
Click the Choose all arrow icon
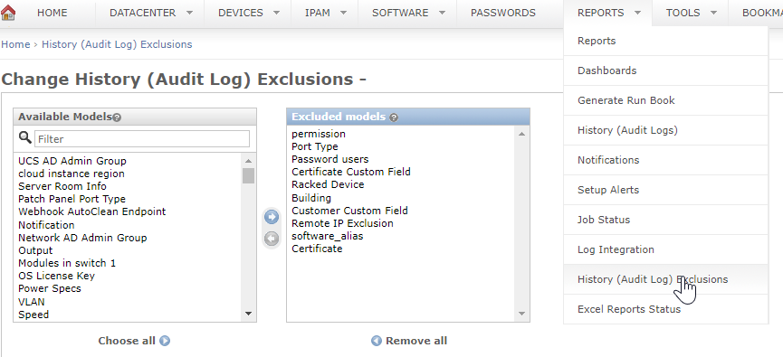(x=165, y=341)
